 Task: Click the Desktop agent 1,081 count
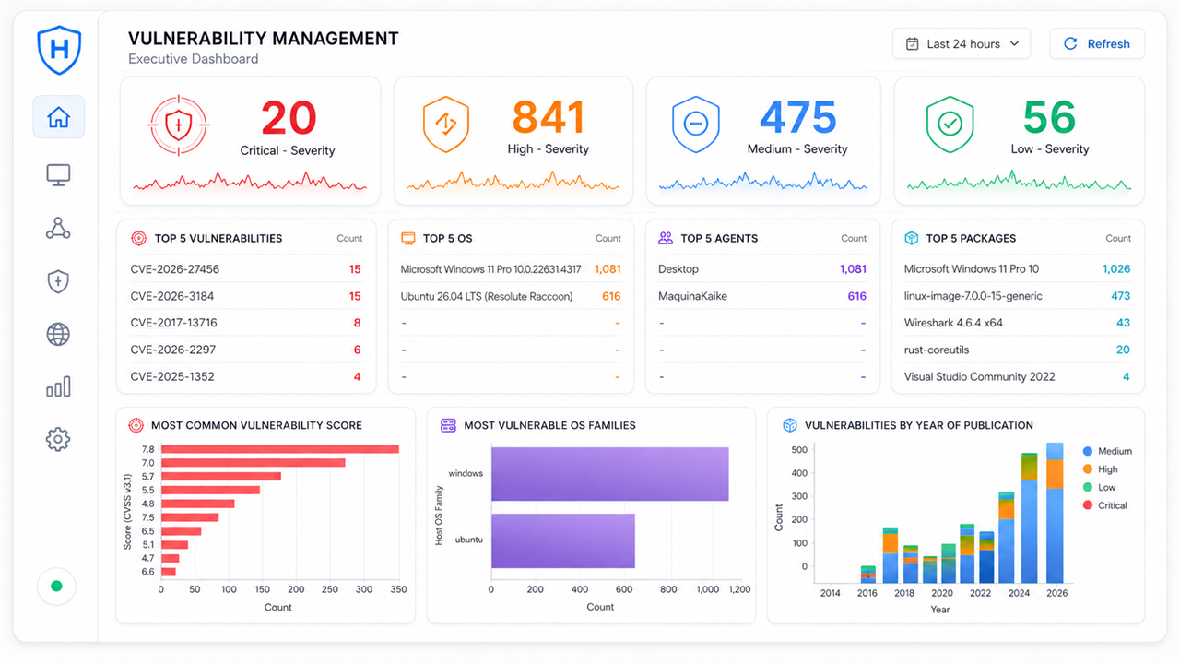853,269
